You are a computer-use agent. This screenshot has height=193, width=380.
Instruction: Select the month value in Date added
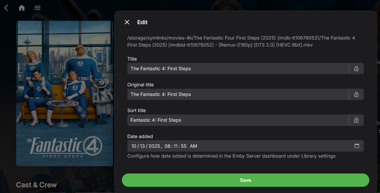tap(134, 146)
